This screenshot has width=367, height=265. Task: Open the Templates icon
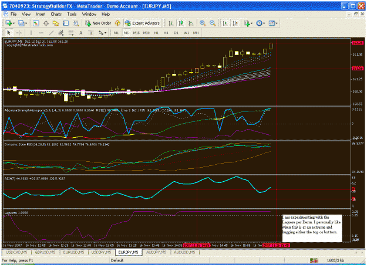(x=271, y=23)
